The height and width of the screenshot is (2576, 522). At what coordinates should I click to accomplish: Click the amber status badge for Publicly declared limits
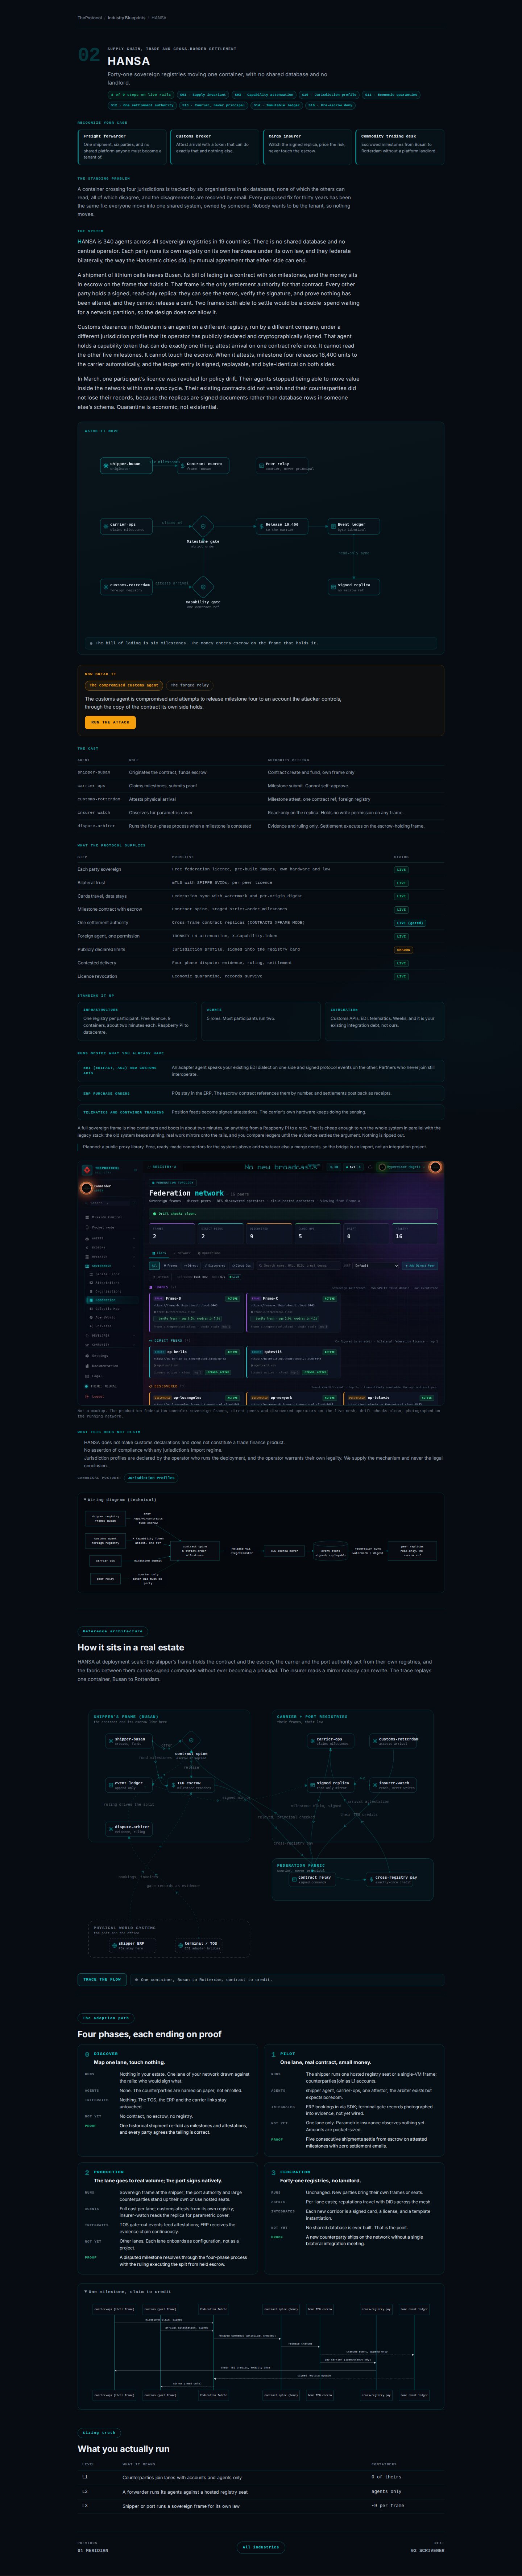[403, 950]
